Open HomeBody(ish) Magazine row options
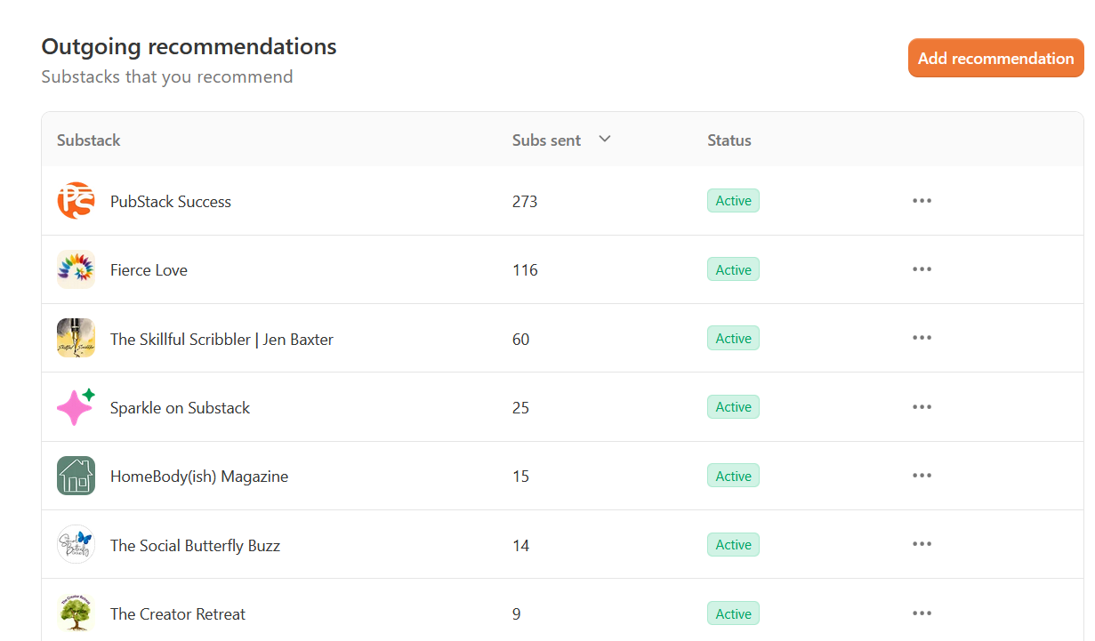 tap(922, 476)
